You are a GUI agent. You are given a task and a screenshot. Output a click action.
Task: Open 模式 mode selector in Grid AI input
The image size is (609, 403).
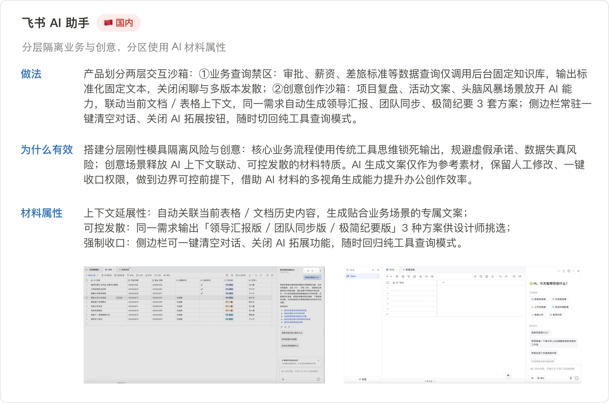[x=541, y=378]
